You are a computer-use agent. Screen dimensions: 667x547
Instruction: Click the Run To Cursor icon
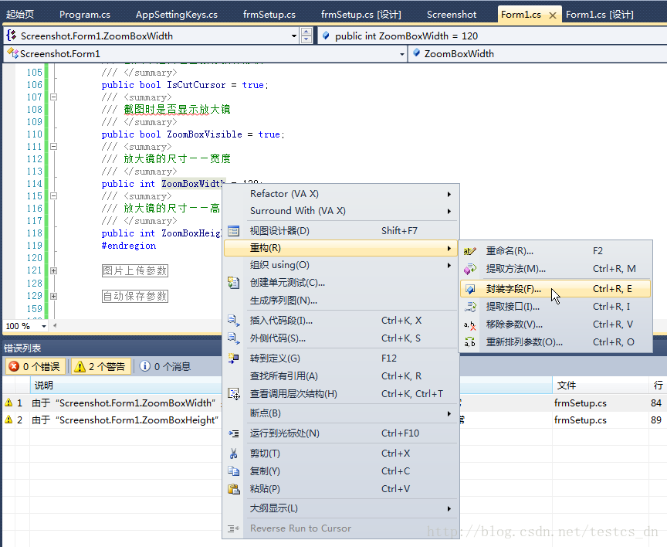(x=234, y=433)
